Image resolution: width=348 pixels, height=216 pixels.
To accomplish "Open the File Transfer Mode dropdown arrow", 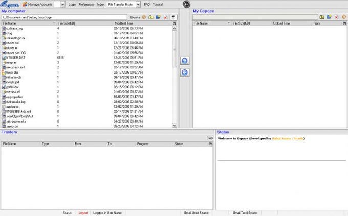I will point(138,4).
